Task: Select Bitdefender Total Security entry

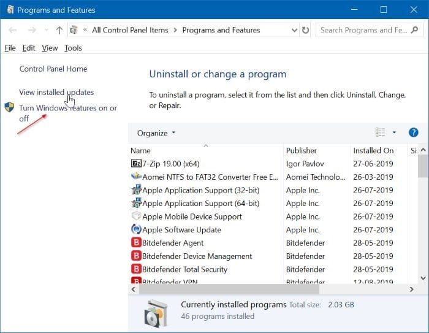Action: pyautogui.click(x=185, y=269)
